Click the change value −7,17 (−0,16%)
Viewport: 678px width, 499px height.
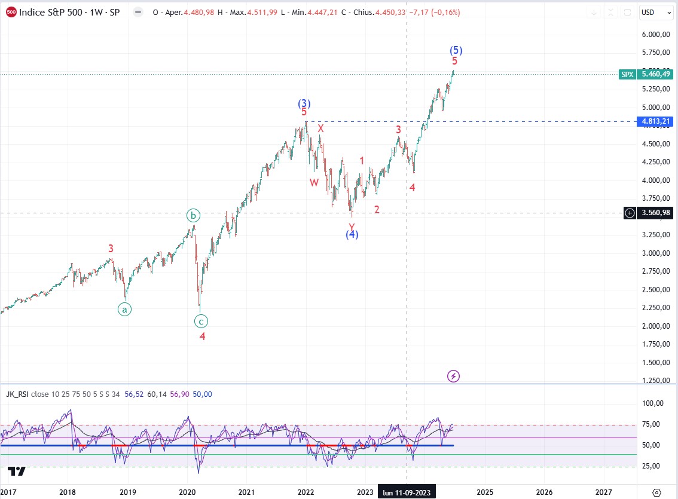coord(435,12)
